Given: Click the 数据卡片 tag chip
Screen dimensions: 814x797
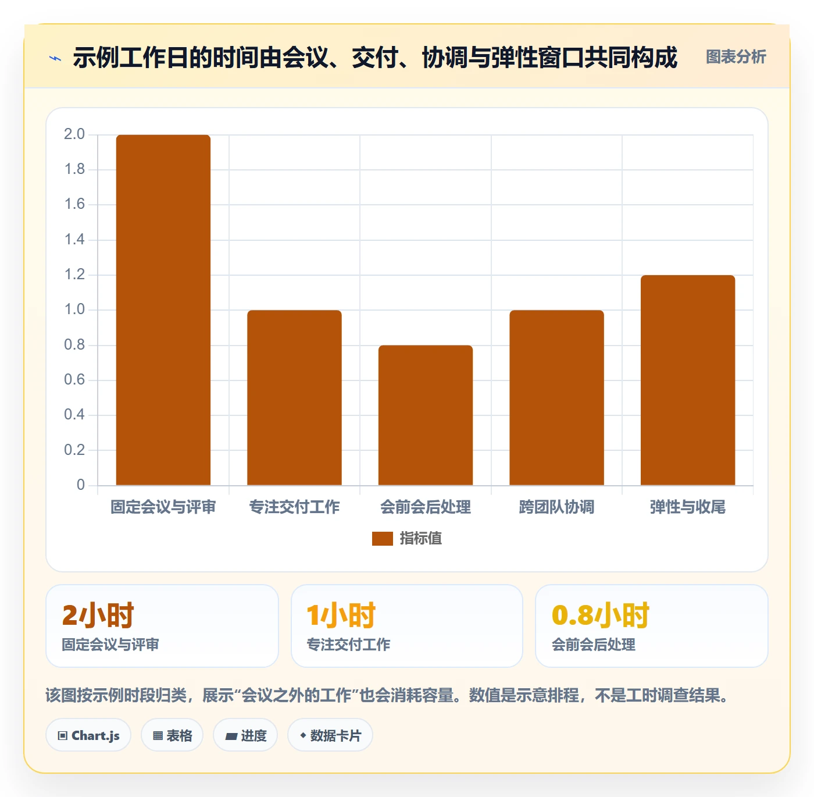Looking at the screenshot, I should coord(330,735).
